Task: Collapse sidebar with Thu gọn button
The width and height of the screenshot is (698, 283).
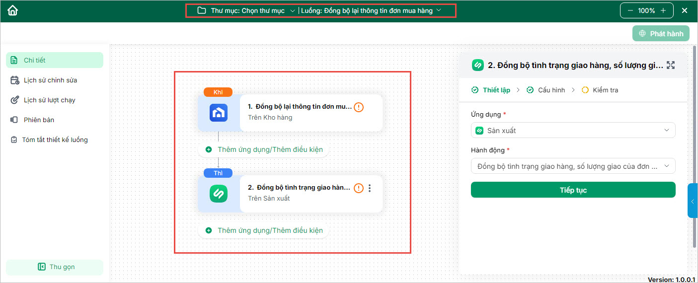Action: coord(55,267)
